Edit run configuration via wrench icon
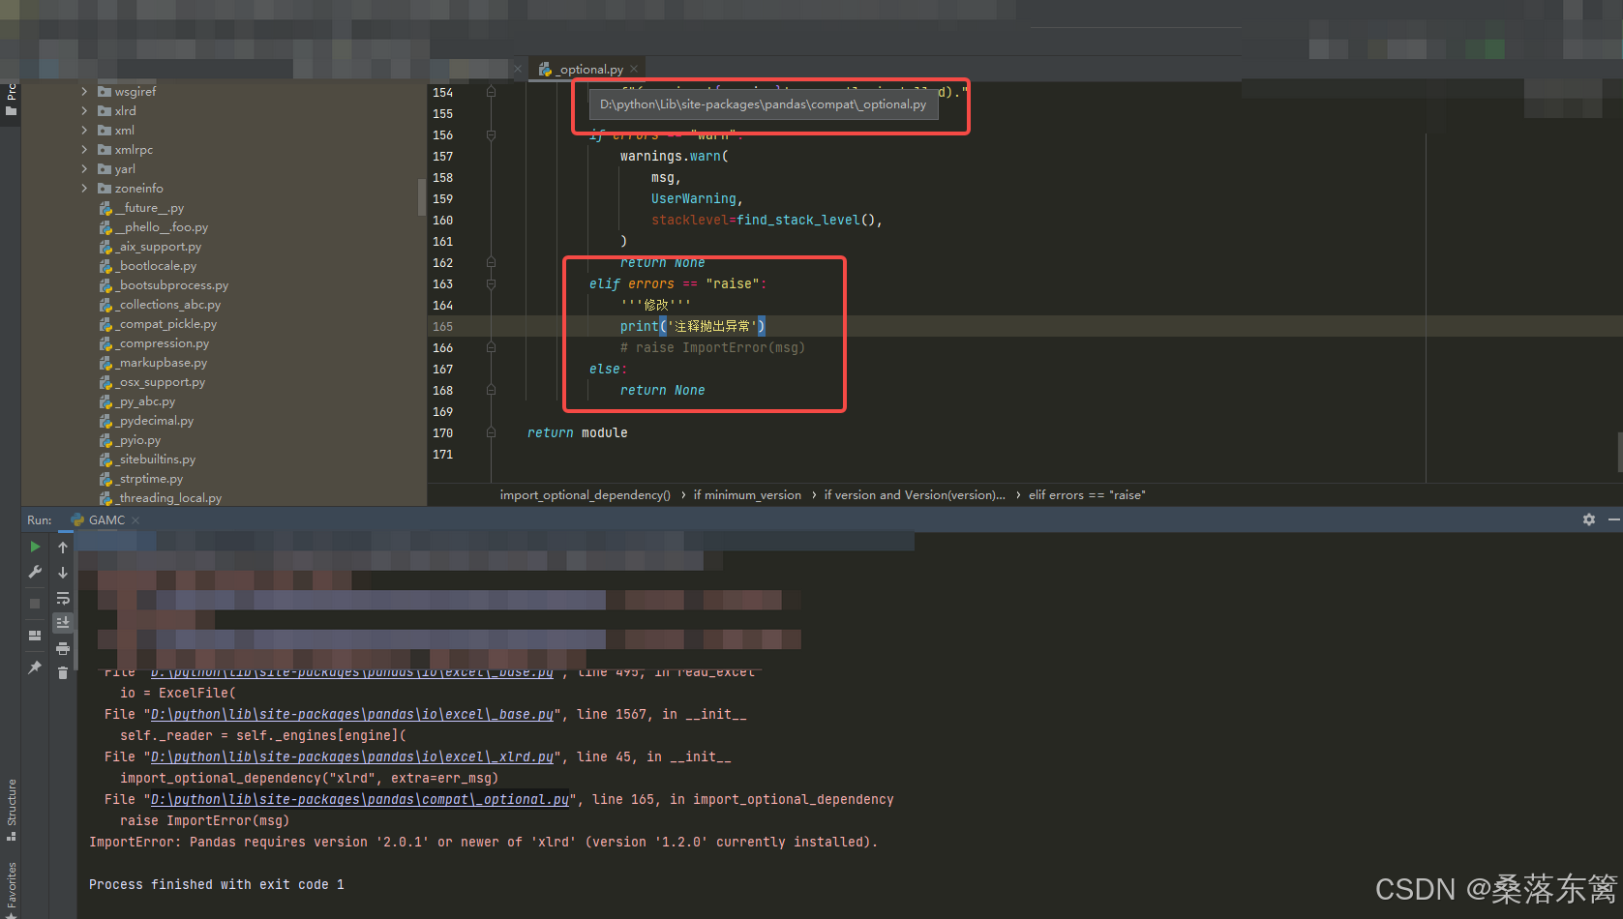 click(35, 570)
